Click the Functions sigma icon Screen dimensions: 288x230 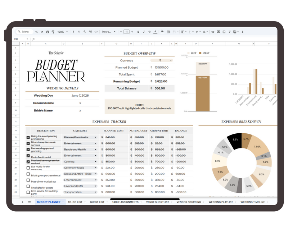coord(242,32)
